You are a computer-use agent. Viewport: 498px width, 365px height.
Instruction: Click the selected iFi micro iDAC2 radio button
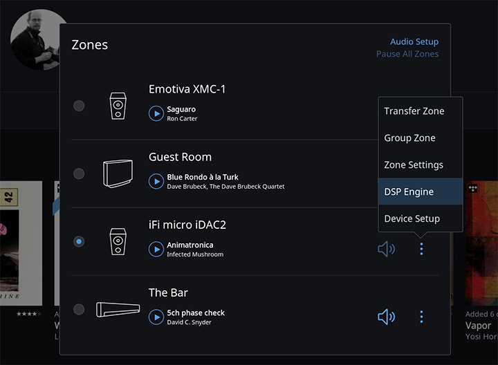click(x=79, y=241)
